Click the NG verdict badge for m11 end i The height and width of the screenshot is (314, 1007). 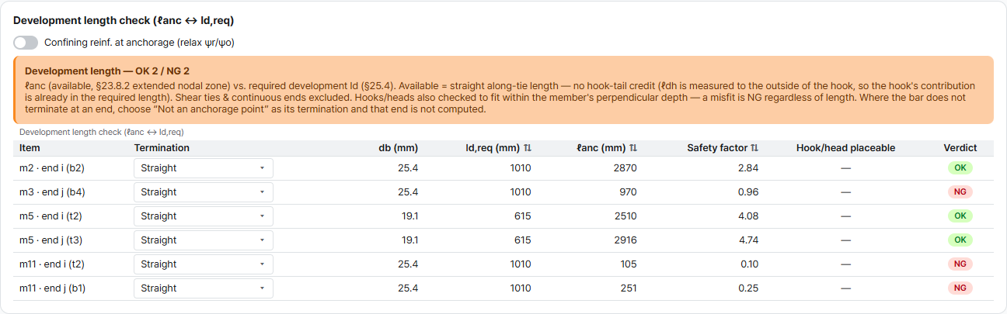click(x=960, y=264)
